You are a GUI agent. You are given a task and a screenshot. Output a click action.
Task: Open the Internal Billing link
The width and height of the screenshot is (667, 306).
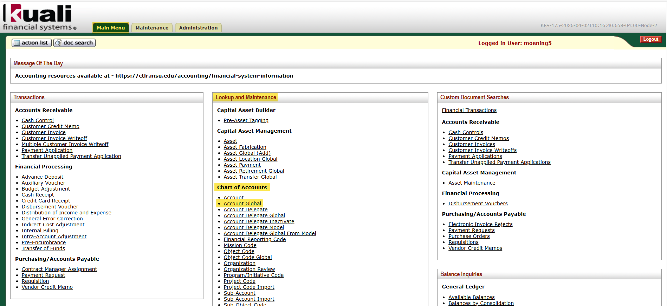(40, 231)
